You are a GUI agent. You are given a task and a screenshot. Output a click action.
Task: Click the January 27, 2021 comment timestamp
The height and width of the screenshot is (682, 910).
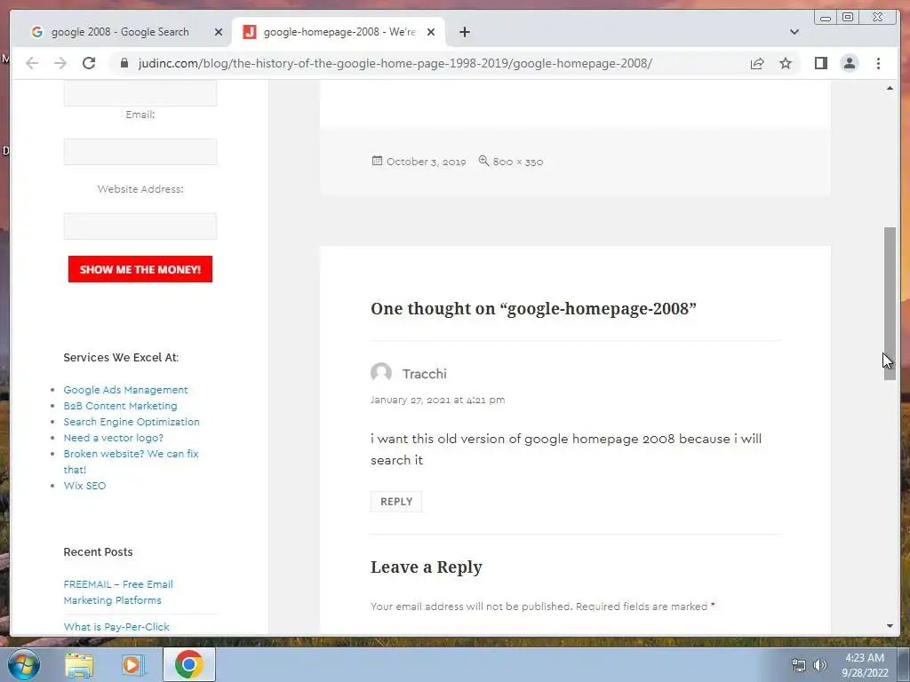click(437, 400)
